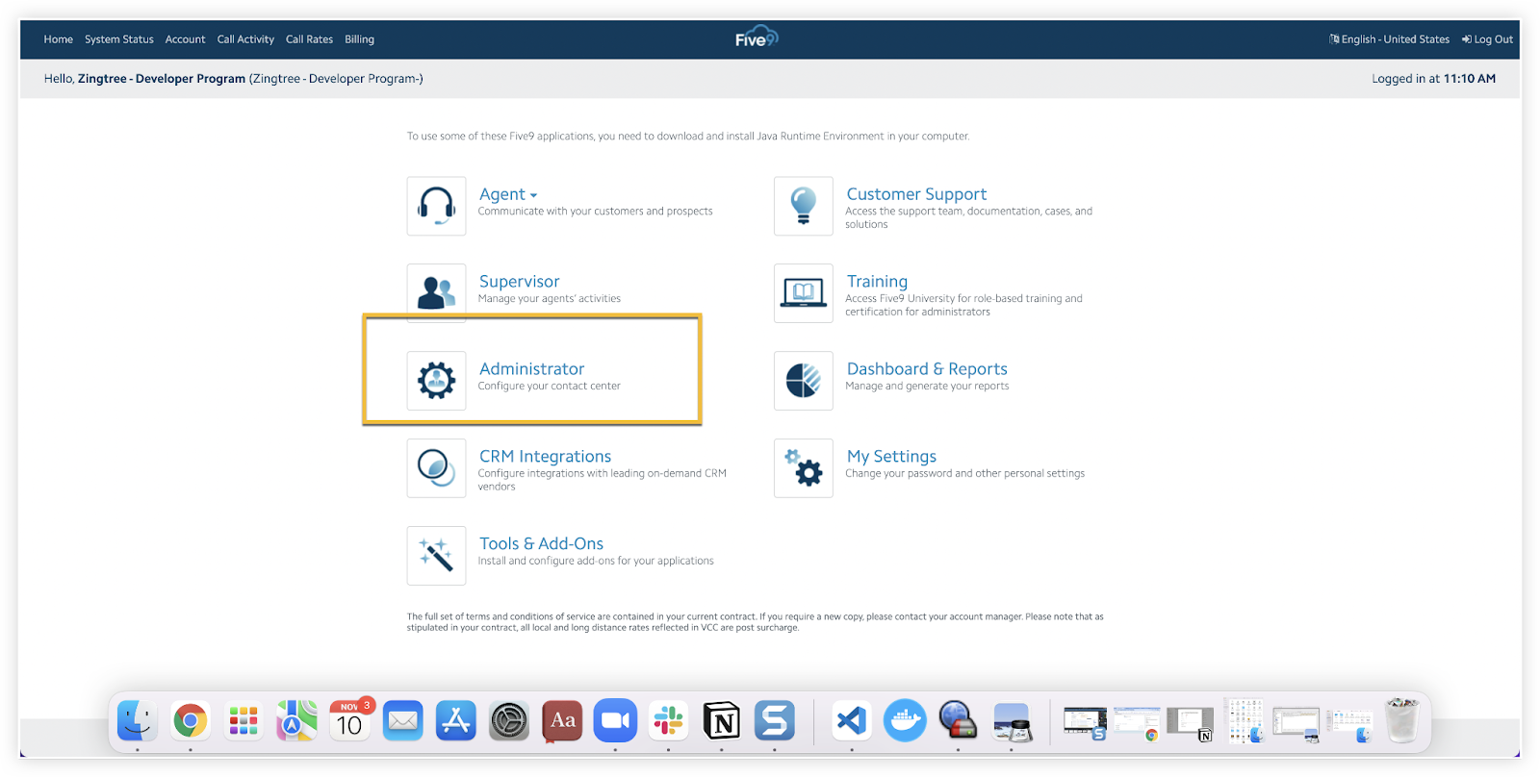The height and width of the screenshot is (777, 1540).
Task: Open Visual Studio Code from the Dock
Action: (x=852, y=720)
